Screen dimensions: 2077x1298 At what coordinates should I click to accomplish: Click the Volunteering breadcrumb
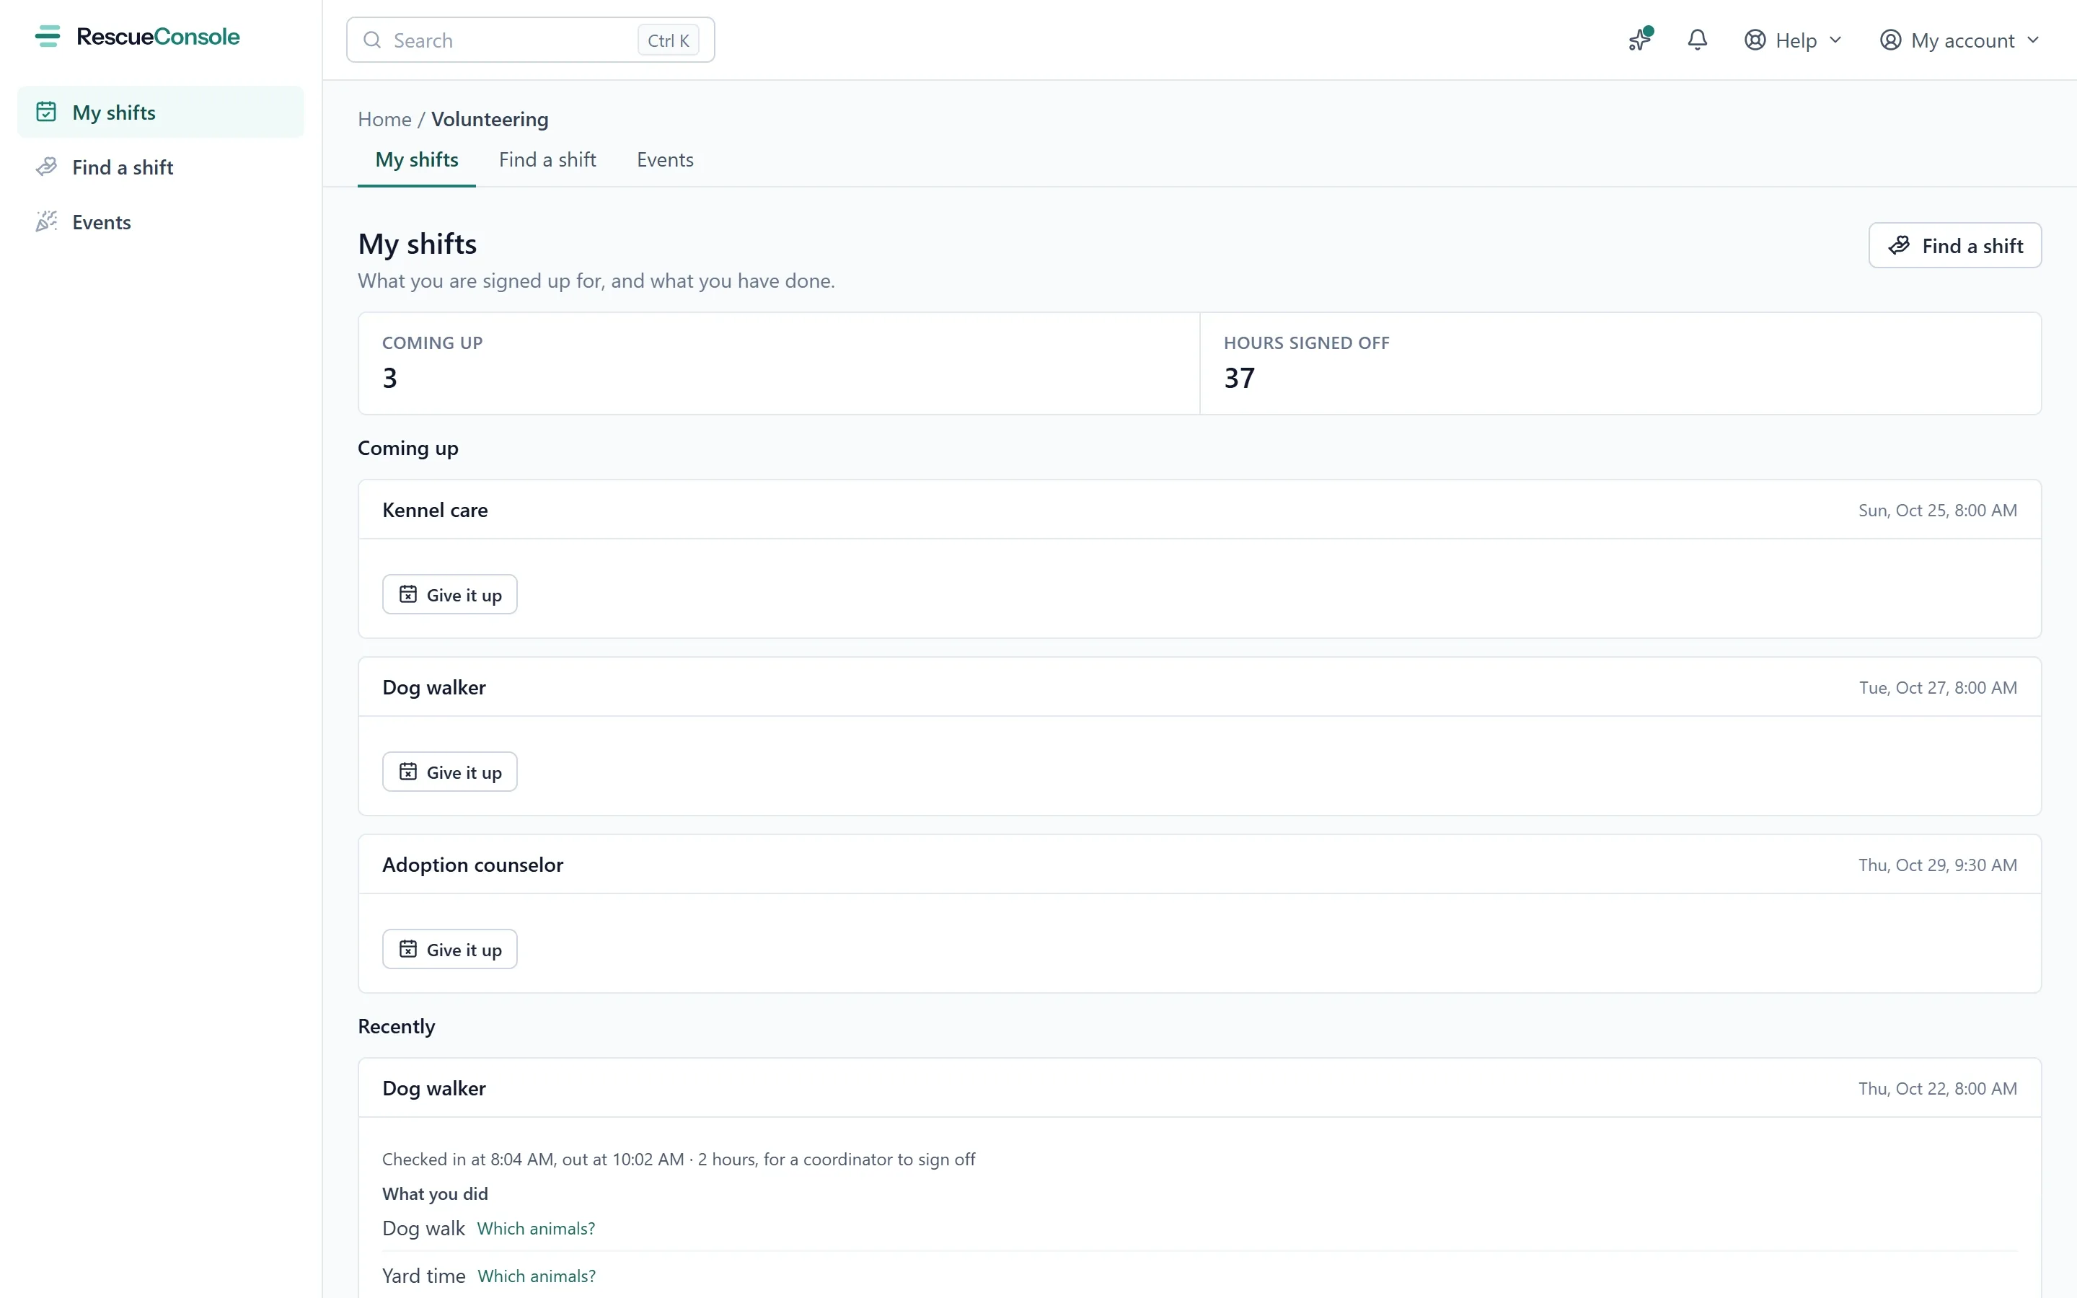point(489,119)
